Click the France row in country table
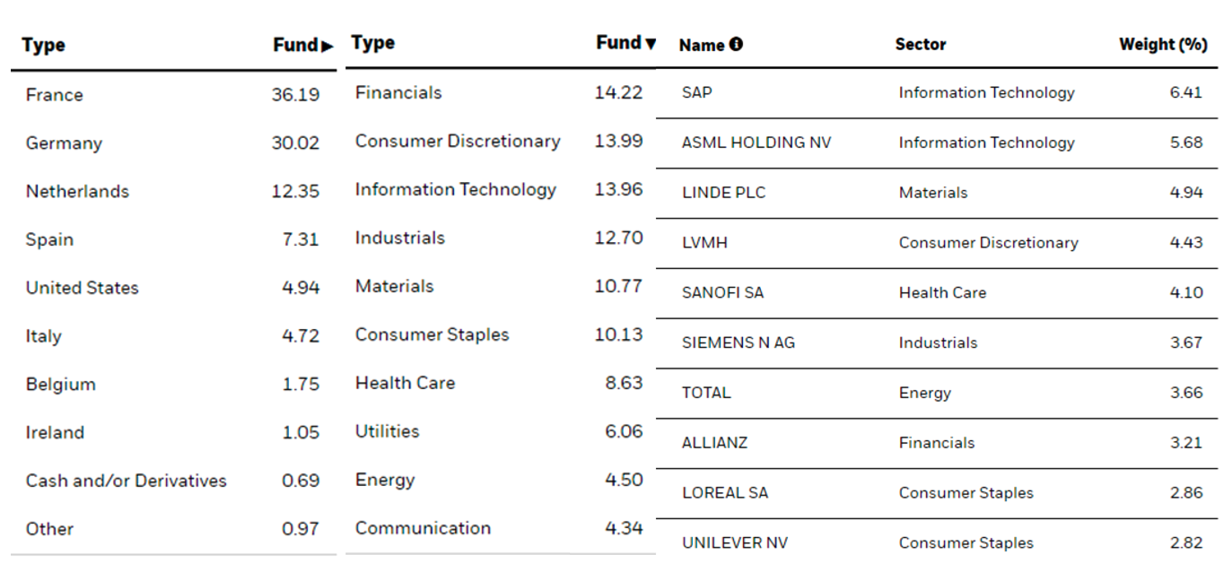 (55, 95)
